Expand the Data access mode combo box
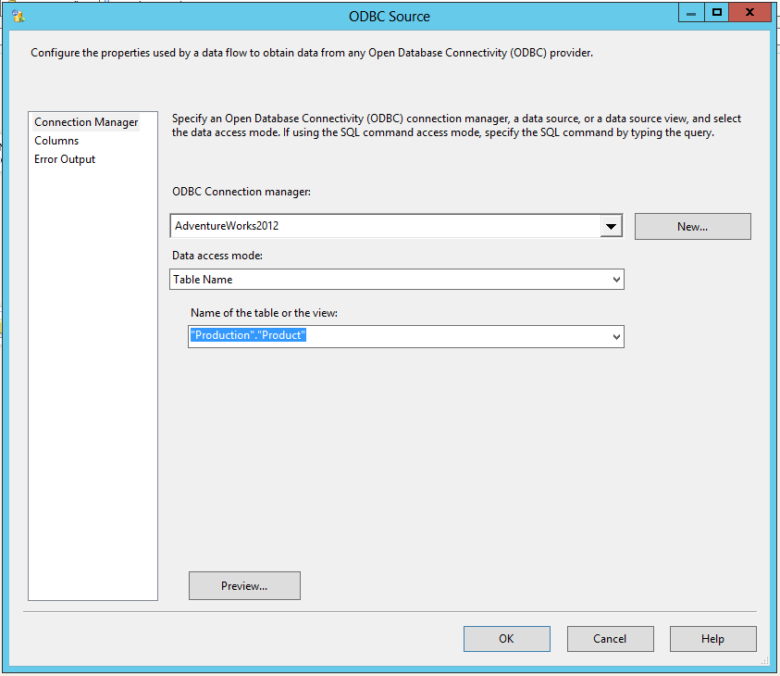This screenshot has width=780, height=676. 616,279
